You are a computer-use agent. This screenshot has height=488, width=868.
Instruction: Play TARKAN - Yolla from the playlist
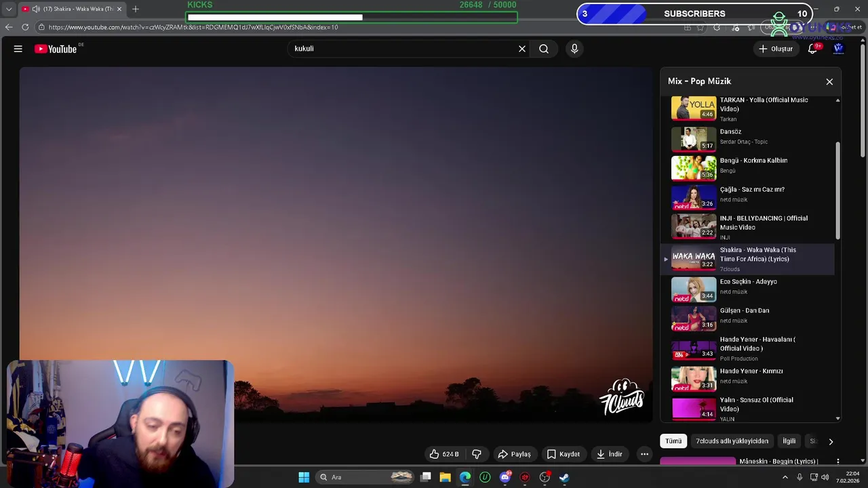(747, 108)
